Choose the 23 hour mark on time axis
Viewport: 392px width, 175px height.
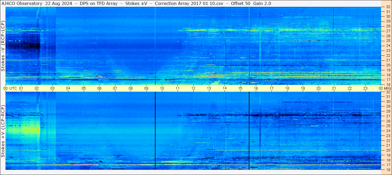tap(365, 88)
